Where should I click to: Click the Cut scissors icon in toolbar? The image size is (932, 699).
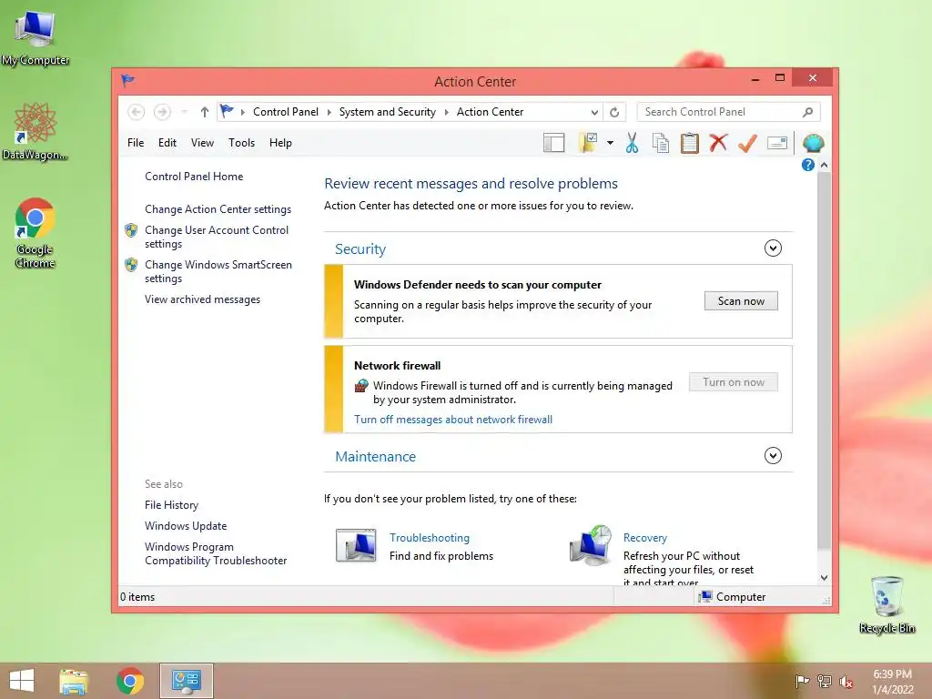click(632, 143)
